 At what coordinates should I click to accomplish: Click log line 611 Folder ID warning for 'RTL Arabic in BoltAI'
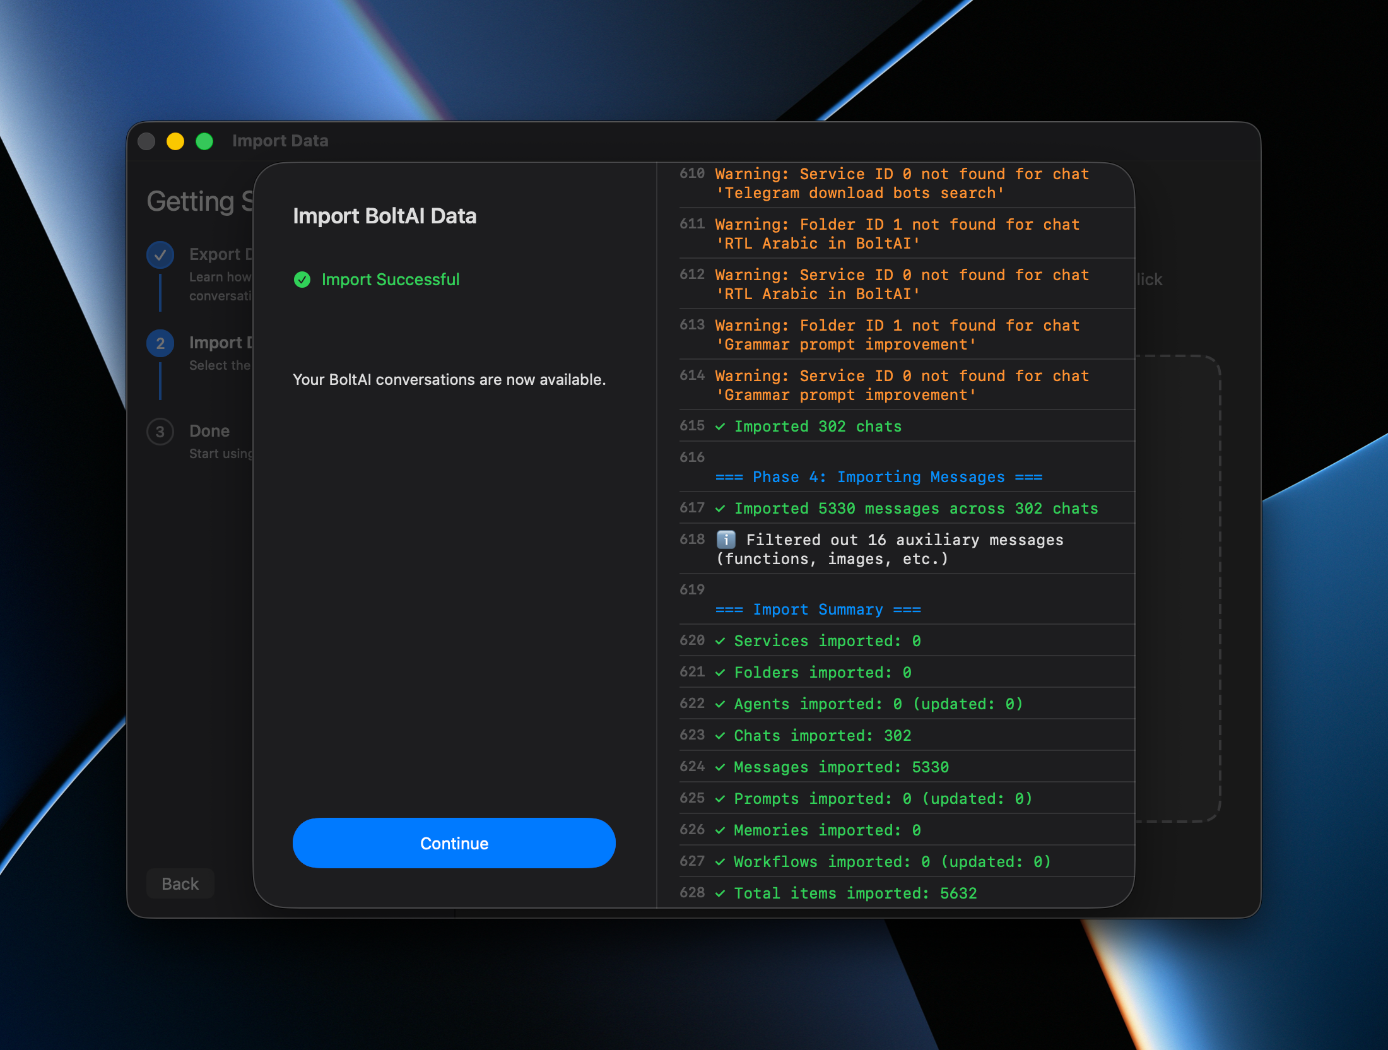click(897, 234)
